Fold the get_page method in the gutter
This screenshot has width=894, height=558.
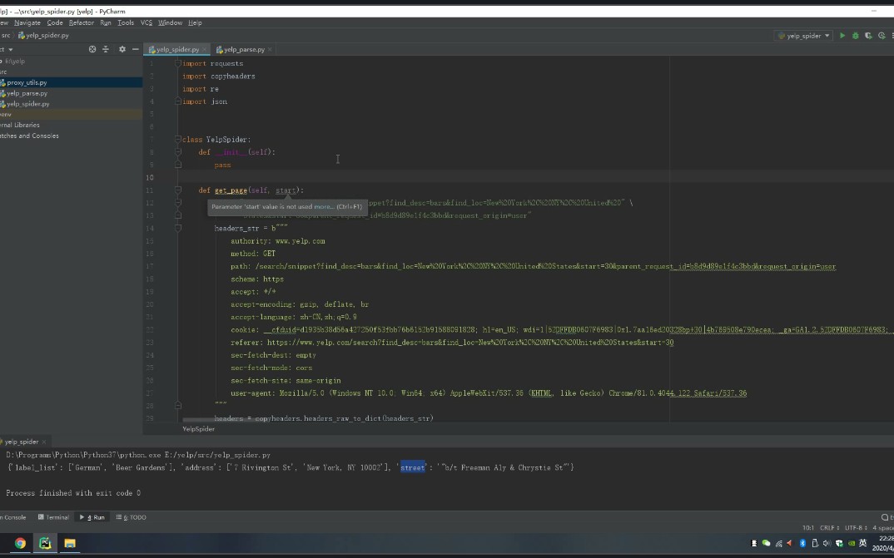177,190
